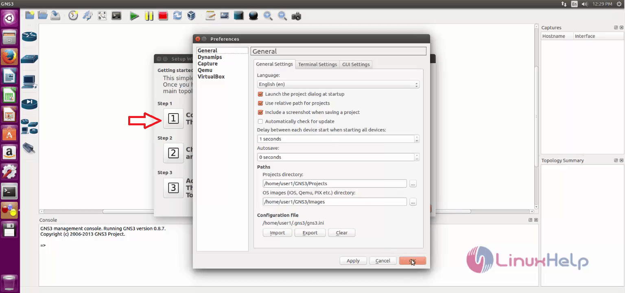Browse for the Projects directory
Viewport: 625px width, 293px height.
[x=413, y=184]
